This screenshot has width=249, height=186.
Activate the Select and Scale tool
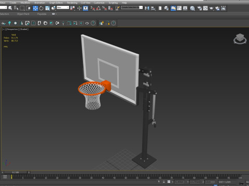point(47,8)
